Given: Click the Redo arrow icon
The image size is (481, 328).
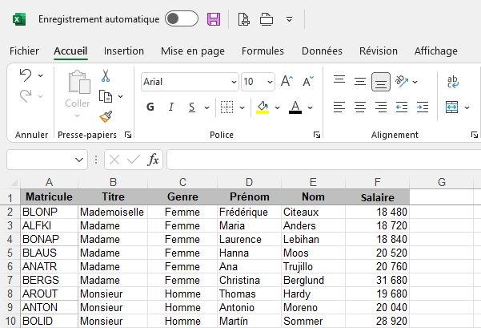Looking at the screenshot, I should click(x=26, y=96).
